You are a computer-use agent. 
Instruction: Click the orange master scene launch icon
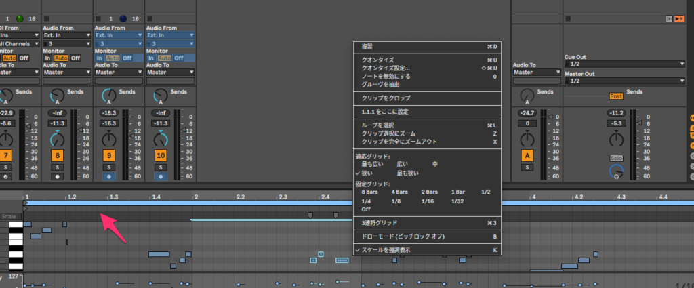(x=678, y=19)
